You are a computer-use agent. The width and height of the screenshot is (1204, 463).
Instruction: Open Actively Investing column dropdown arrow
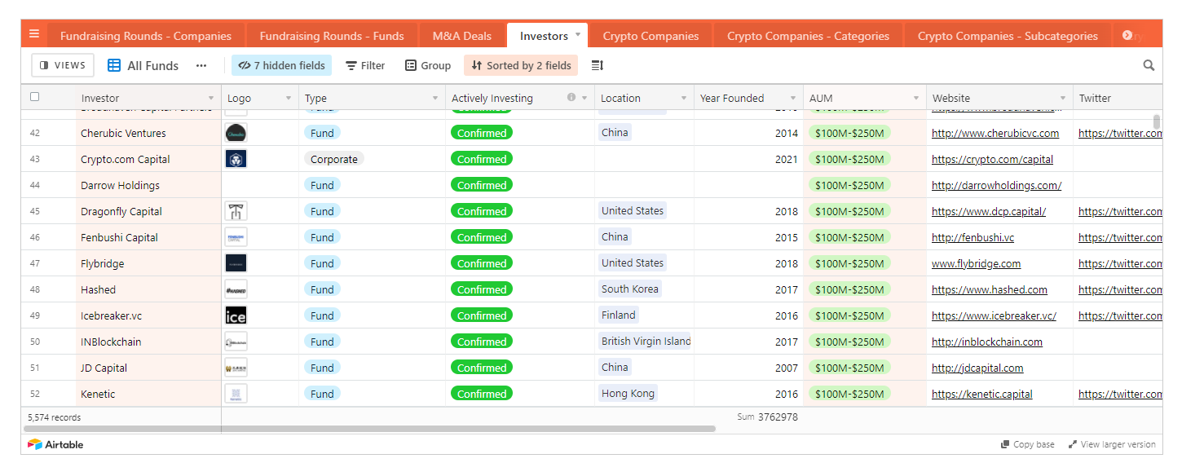click(x=584, y=99)
